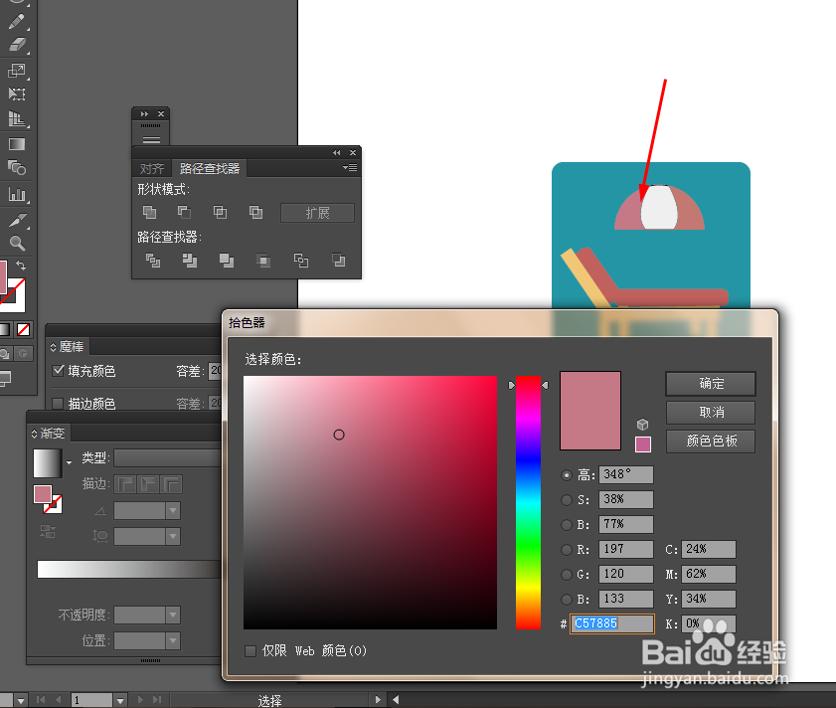Select the brightness B radio button
836x708 pixels.
(x=567, y=525)
